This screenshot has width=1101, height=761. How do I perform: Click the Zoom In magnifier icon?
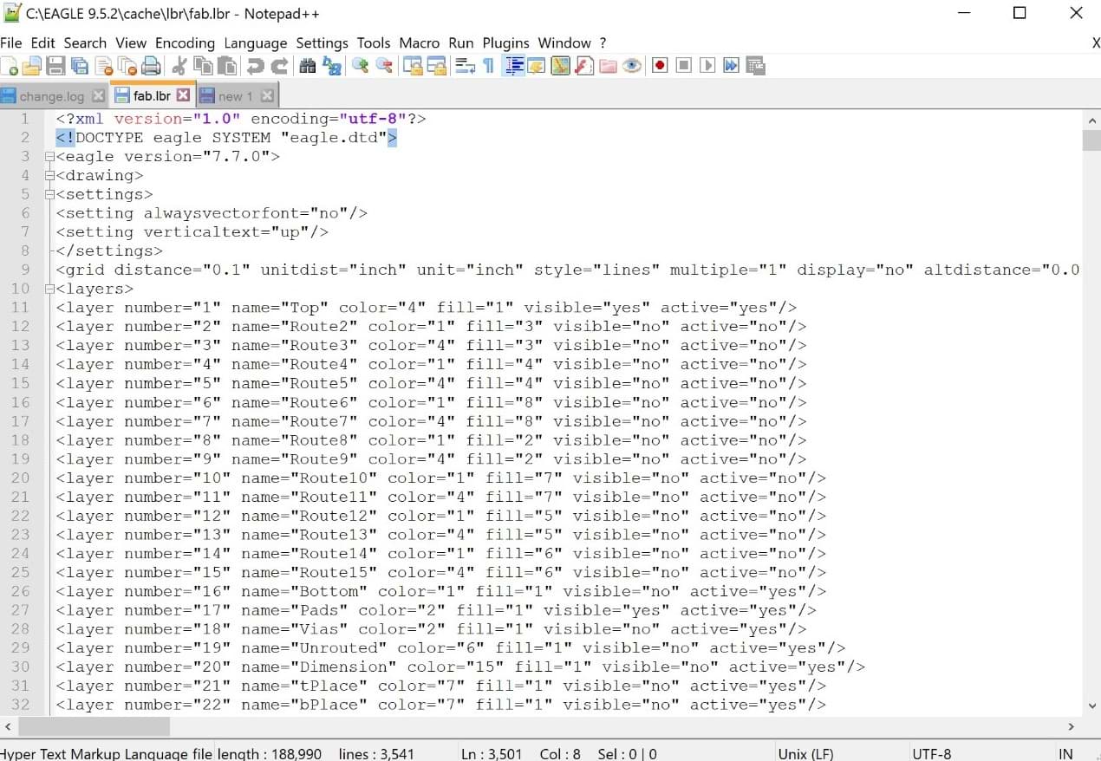point(360,66)
